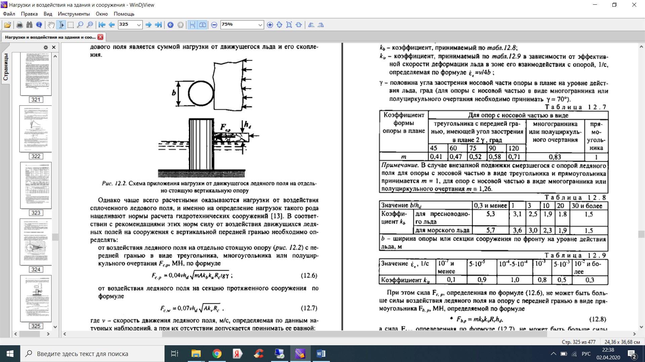Open the Find tool with the binoculars icon

coord(29,25)
